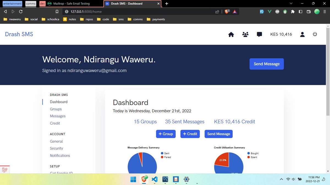The image size is (330, 185).
Task: Open the Extensions puzzle piece menu
Action: pos(293,12)
